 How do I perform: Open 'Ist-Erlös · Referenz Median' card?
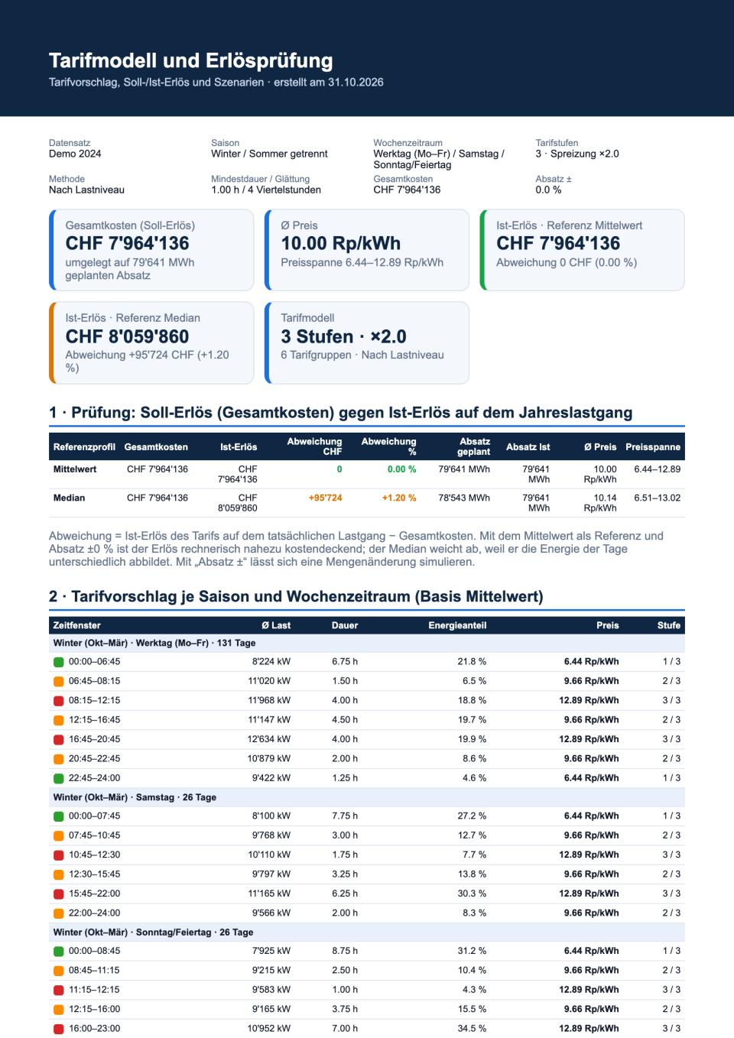tap(151, 342)
